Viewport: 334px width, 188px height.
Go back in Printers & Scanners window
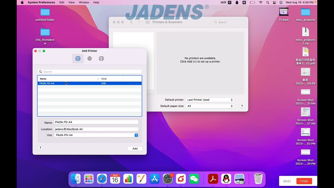click(x=131, y=22)
